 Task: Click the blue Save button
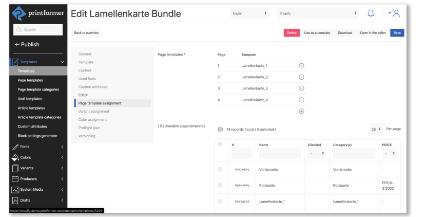coord(397,33)
